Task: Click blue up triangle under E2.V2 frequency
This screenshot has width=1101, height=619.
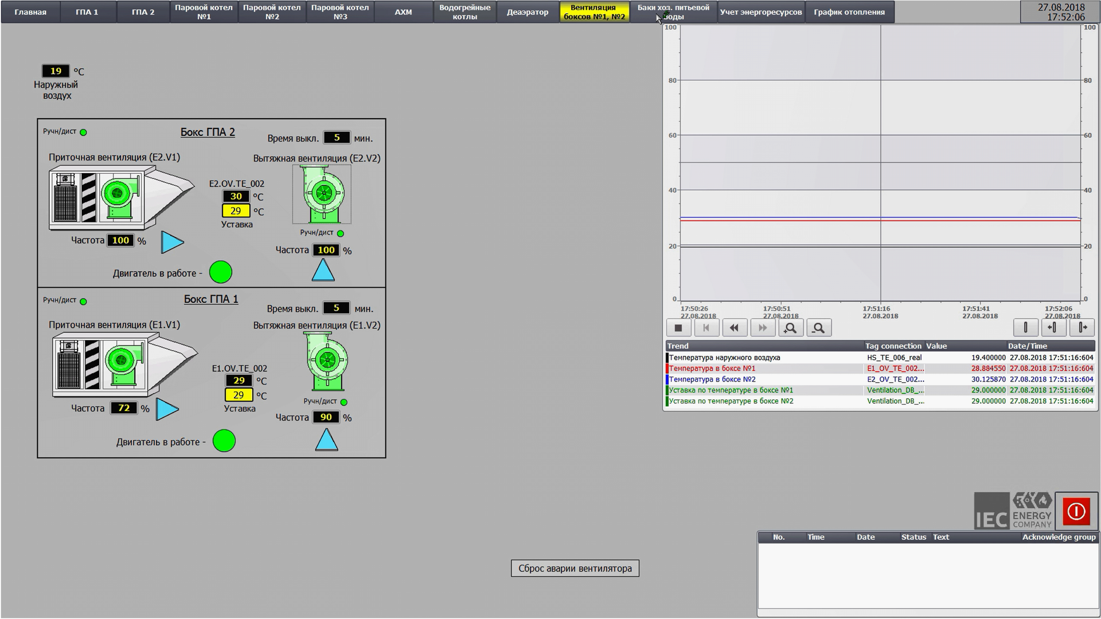Action: point(323,271)
